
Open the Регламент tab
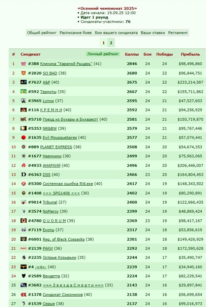[178, 33]
